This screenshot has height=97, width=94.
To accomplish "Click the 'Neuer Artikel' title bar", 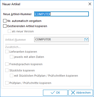I will tap(43, 4).
